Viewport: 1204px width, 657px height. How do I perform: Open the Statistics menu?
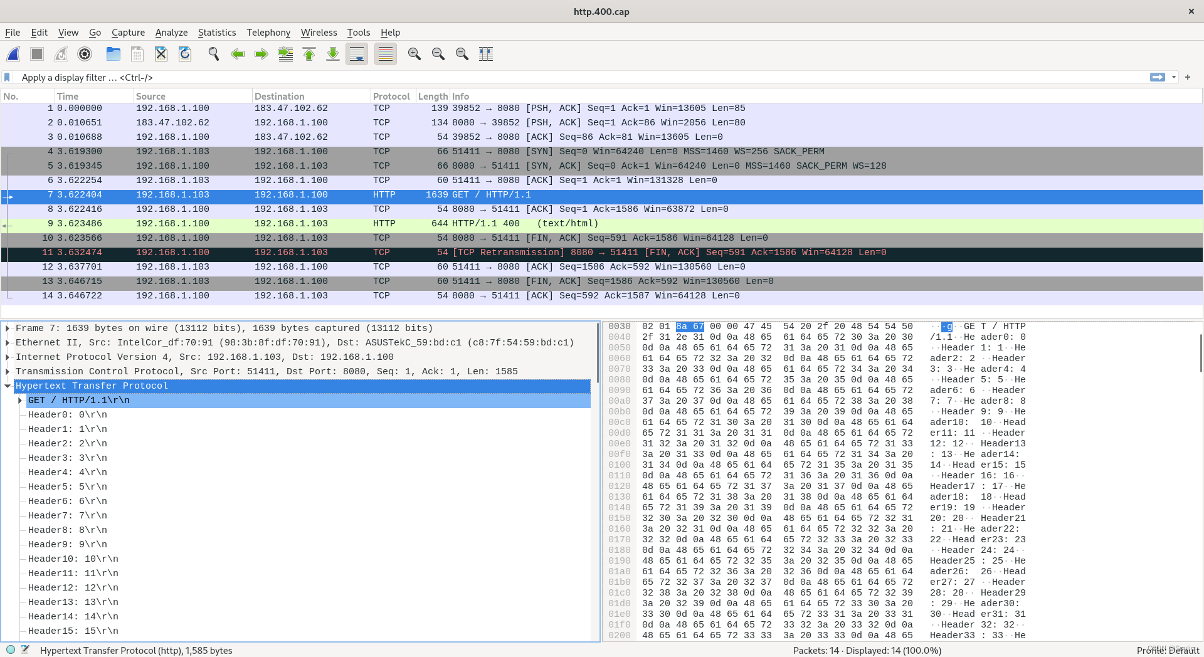217,33
